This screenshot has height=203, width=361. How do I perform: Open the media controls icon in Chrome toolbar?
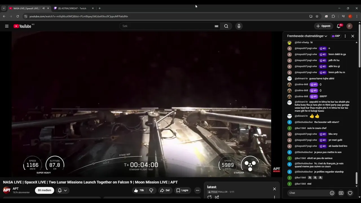point(343,16)
